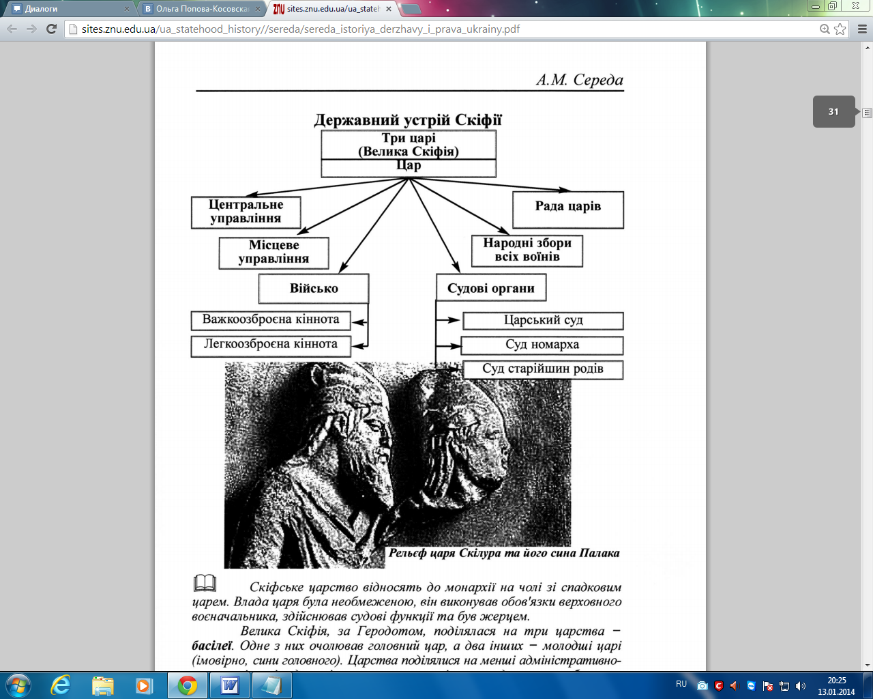
Task: Open Windows Media Player from taskbar
Action: click(x=144, y=685)
